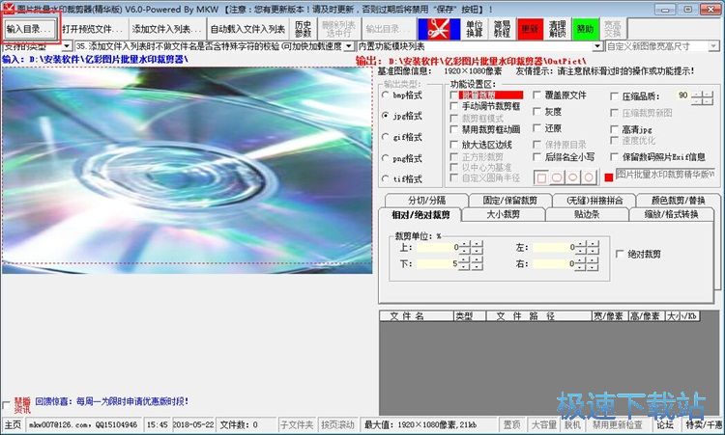The image size is (725, 435).
Task: Select the rounded rectangle crop shape icon
Action: tap(557, 177)
